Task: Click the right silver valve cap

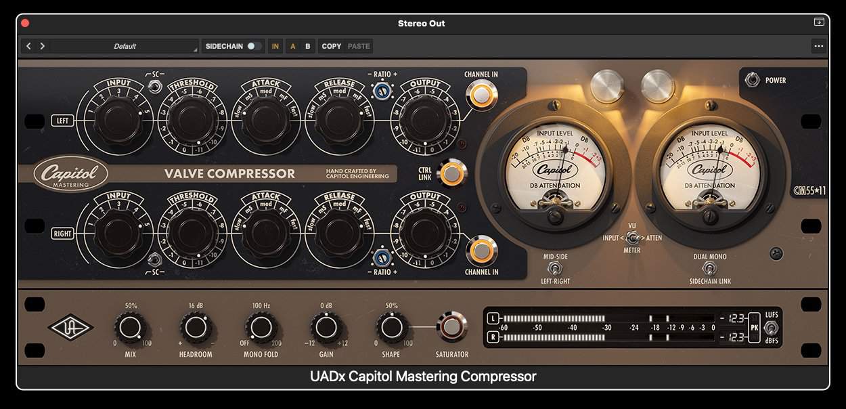Action: 658,86
